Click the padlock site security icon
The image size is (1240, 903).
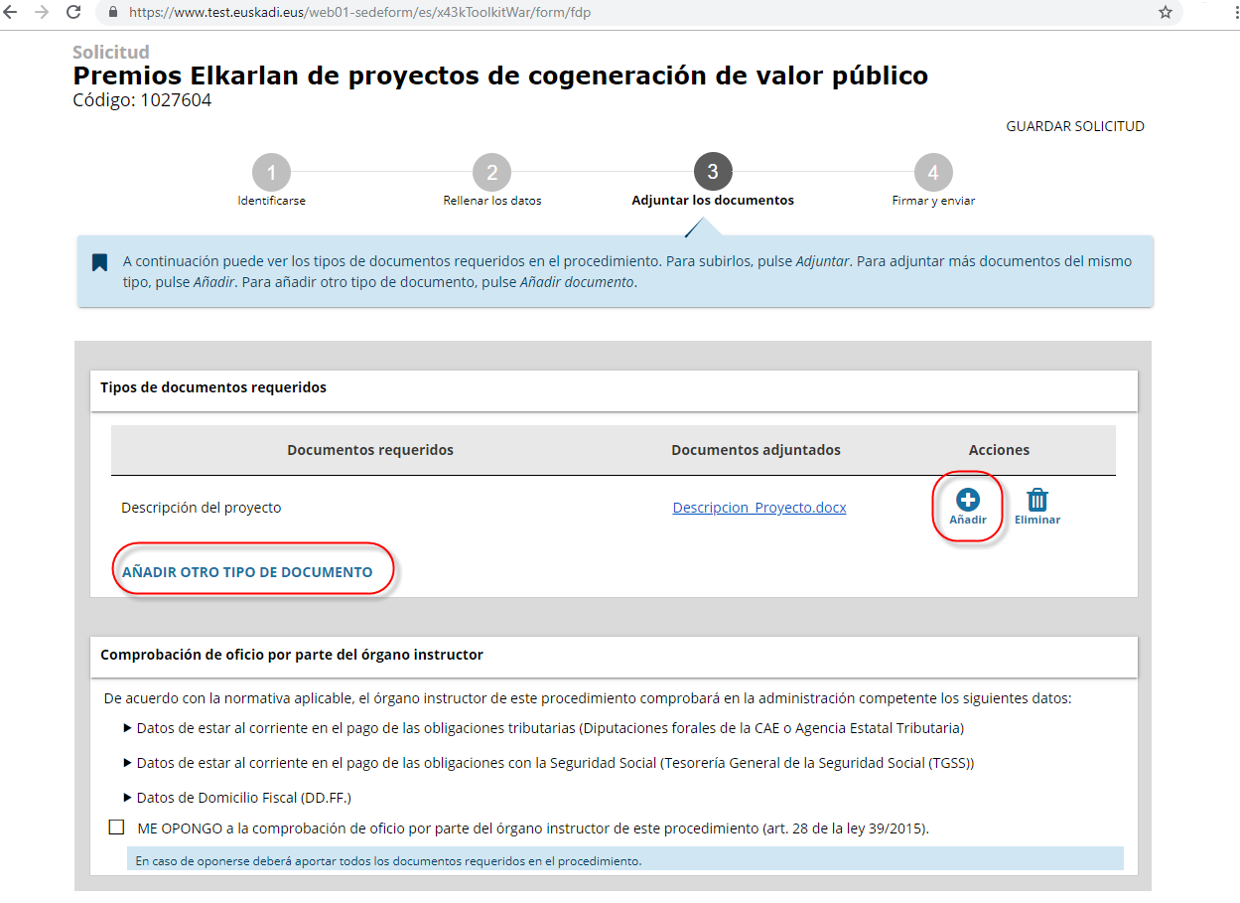(x=111, y=13)
